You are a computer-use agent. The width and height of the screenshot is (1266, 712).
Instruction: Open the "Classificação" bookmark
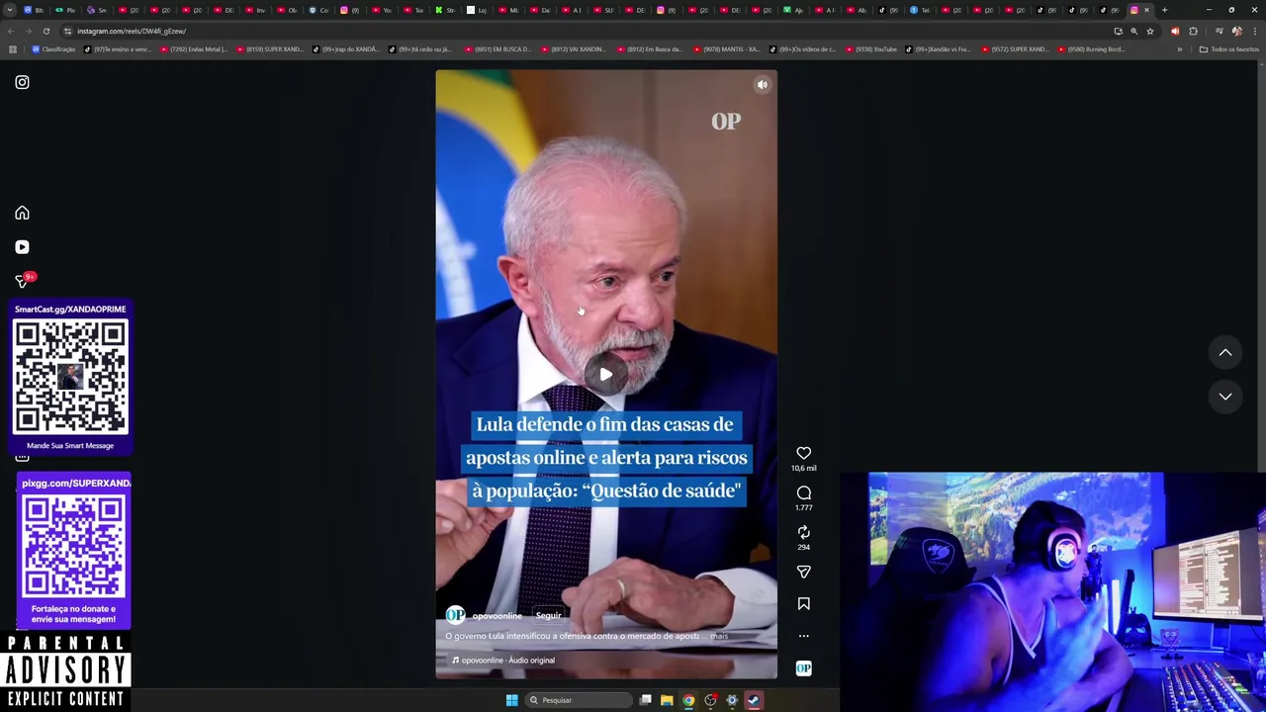(x=53, y=49)
